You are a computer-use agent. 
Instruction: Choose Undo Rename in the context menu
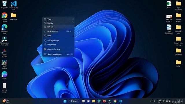pos(58,32)
